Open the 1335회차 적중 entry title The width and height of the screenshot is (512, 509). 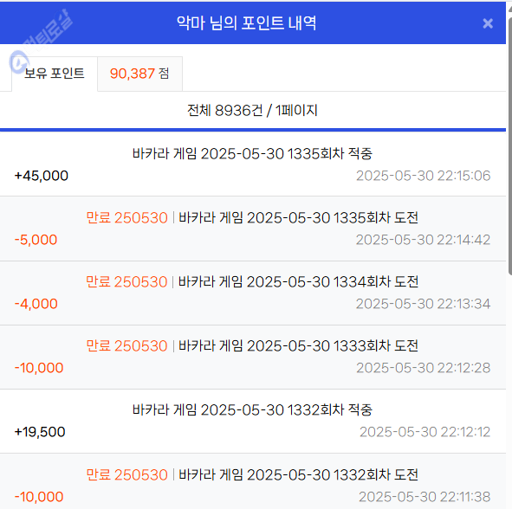click(252, 154)
